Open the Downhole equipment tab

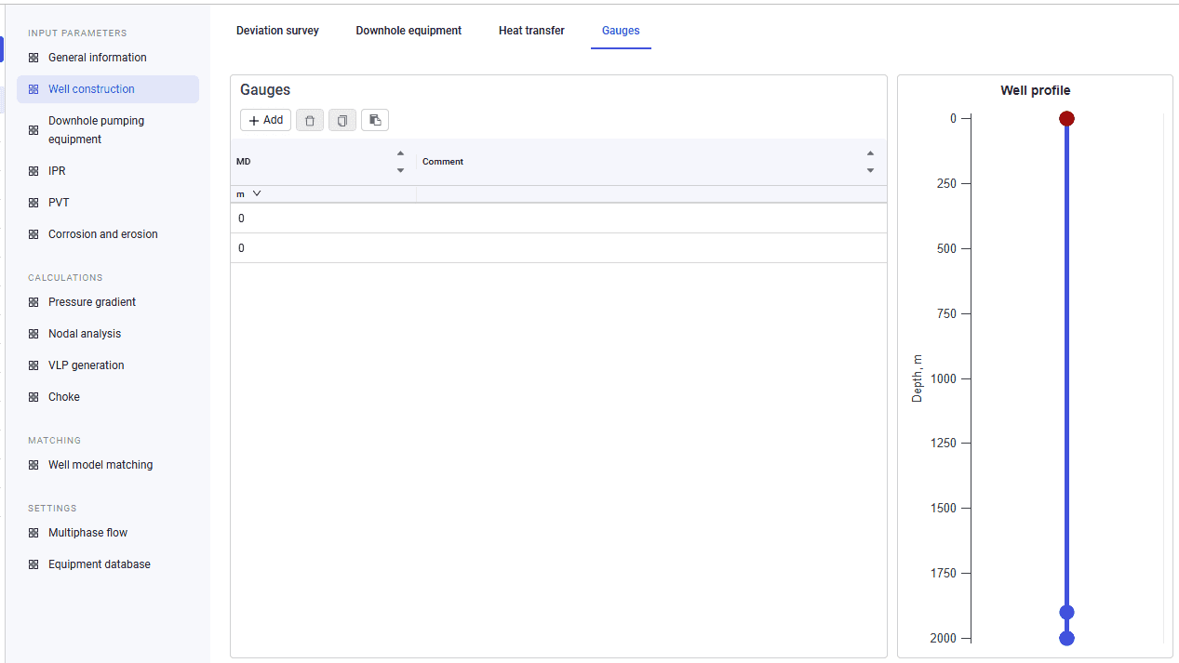[409, 31]
